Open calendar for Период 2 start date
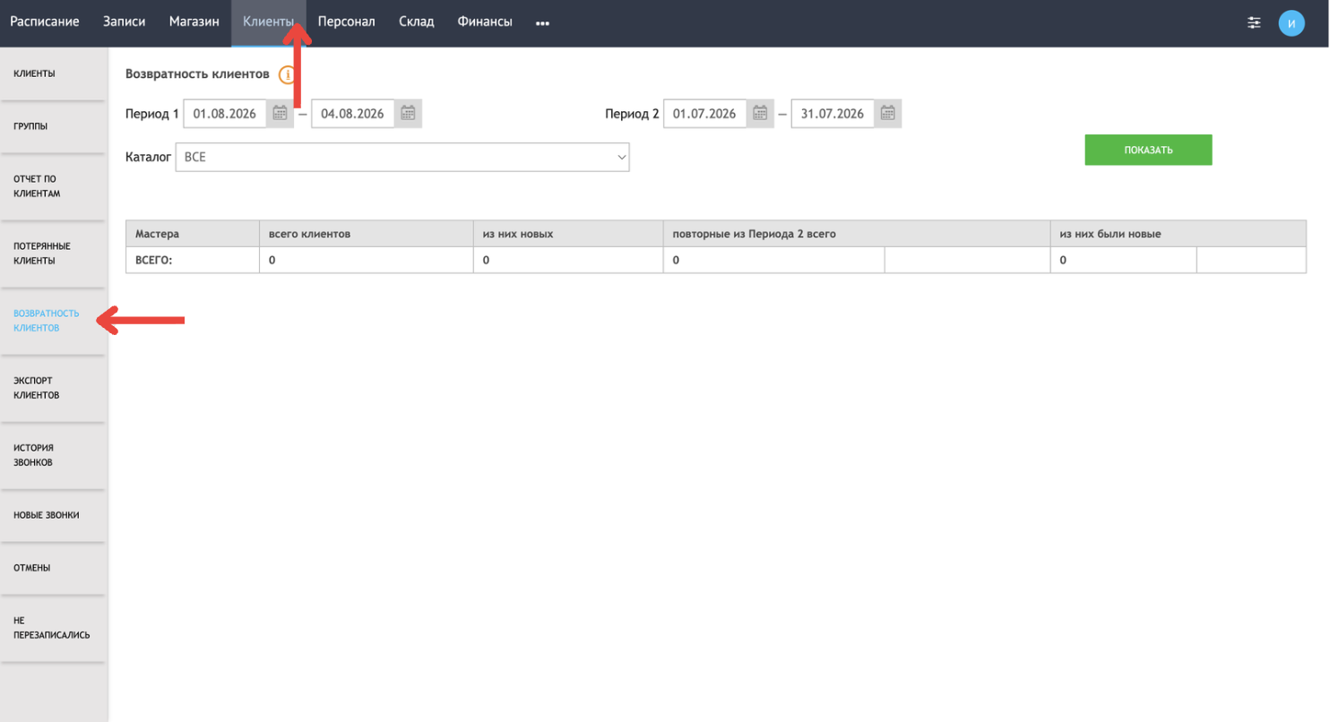This screenshot has width=1330, height=722. click(x=760, y=113)
